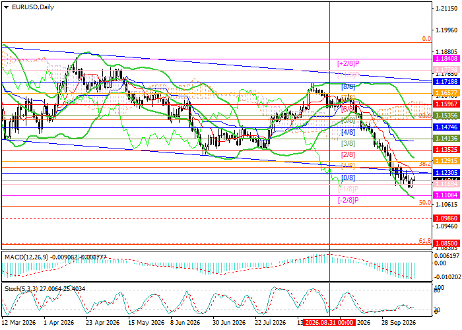462x330 pixels.
Task: Click the Fibonacci 50.0 level label
Action: (425, 203)
